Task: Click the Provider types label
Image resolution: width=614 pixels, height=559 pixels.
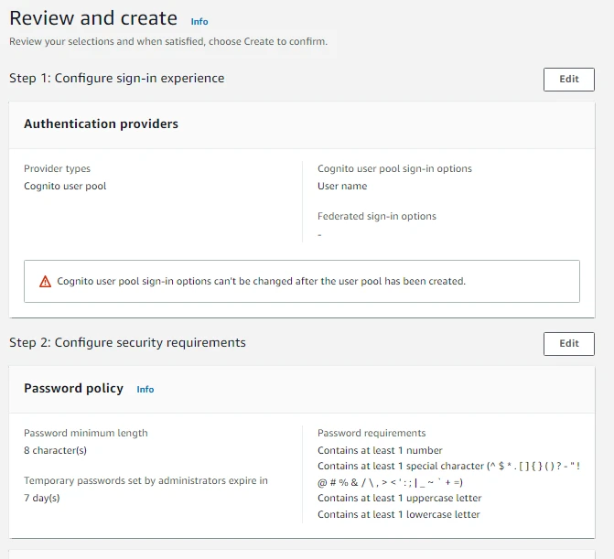Action: tap(57, 168)
